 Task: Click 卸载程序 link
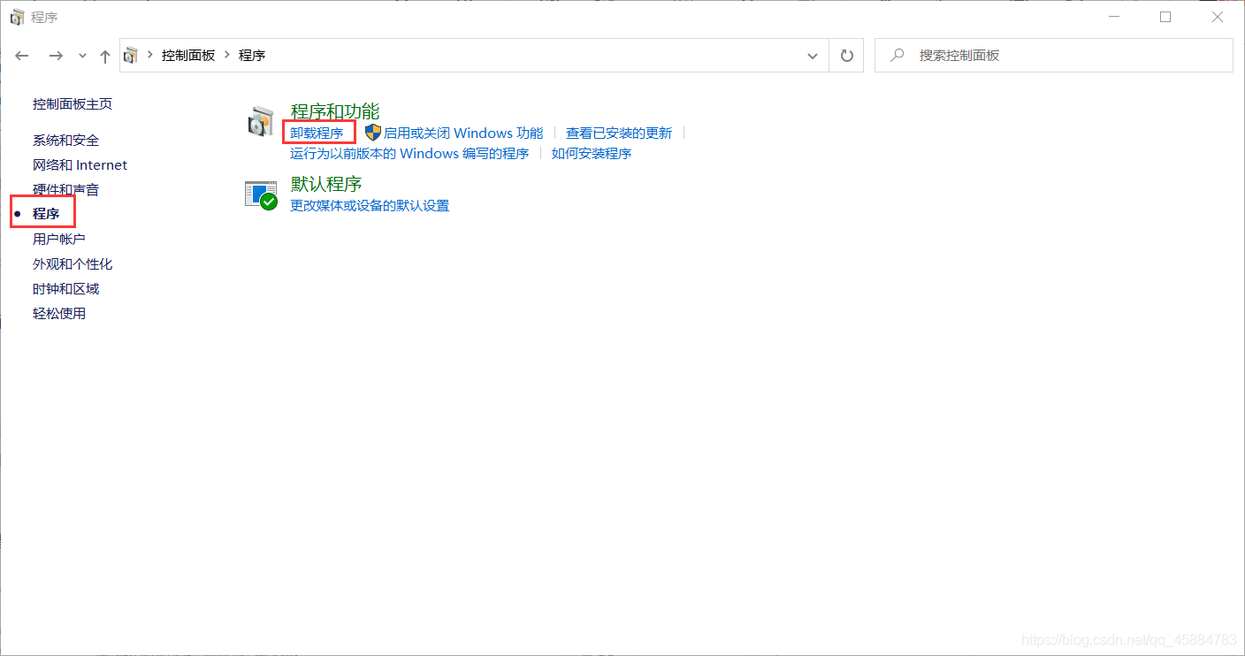pos(317,133)
